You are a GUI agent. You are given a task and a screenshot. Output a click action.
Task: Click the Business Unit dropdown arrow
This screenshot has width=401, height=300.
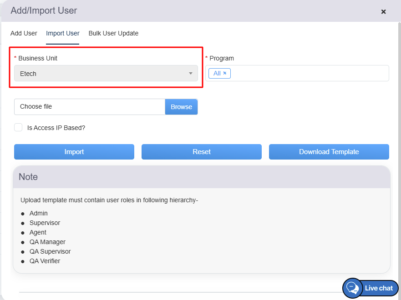(191, 74)
